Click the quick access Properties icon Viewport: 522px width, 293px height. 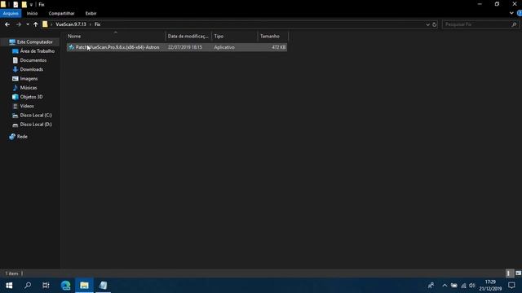pyautogui.click(x=15, y=5)
